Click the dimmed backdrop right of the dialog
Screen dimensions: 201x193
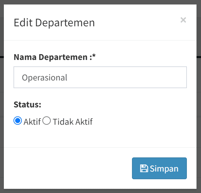199,96
